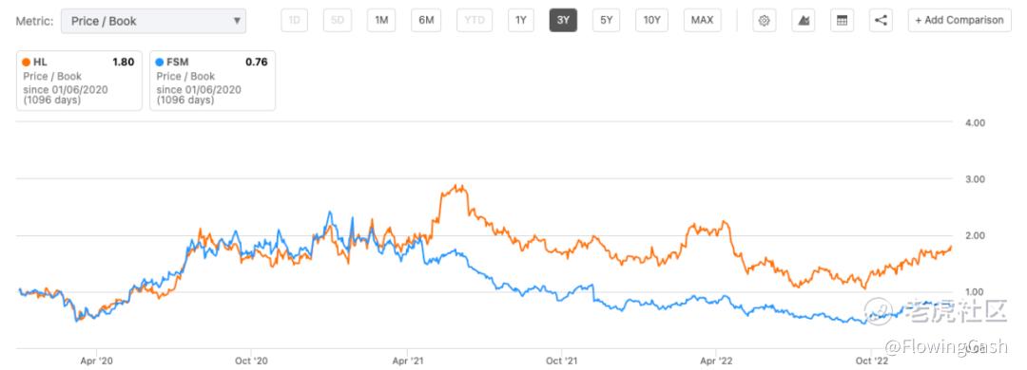Click the blue FSM series dot
The height and width of the screenshot is (370, 1027).
160,62
